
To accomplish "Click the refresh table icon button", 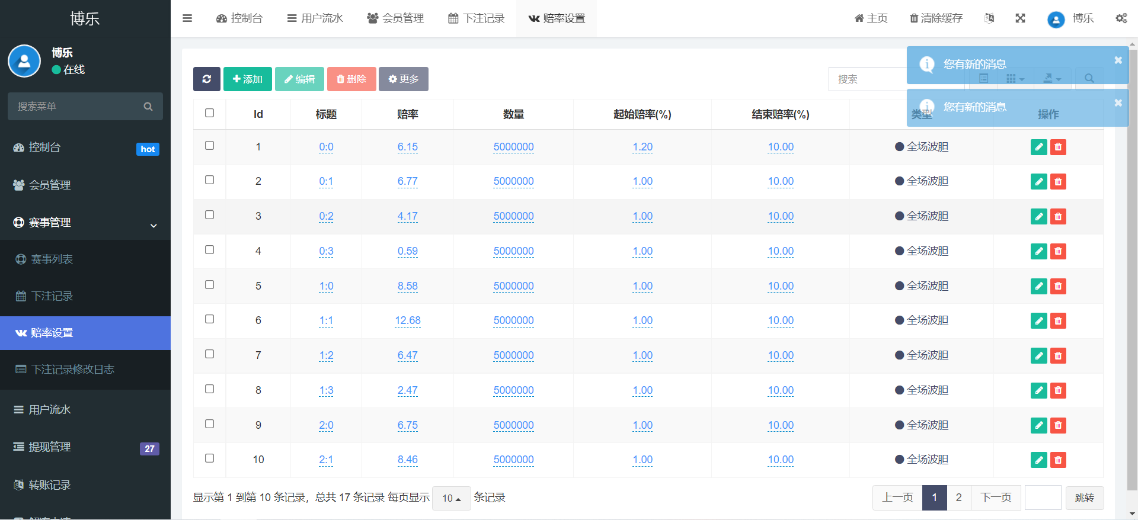I will [206, 79].
